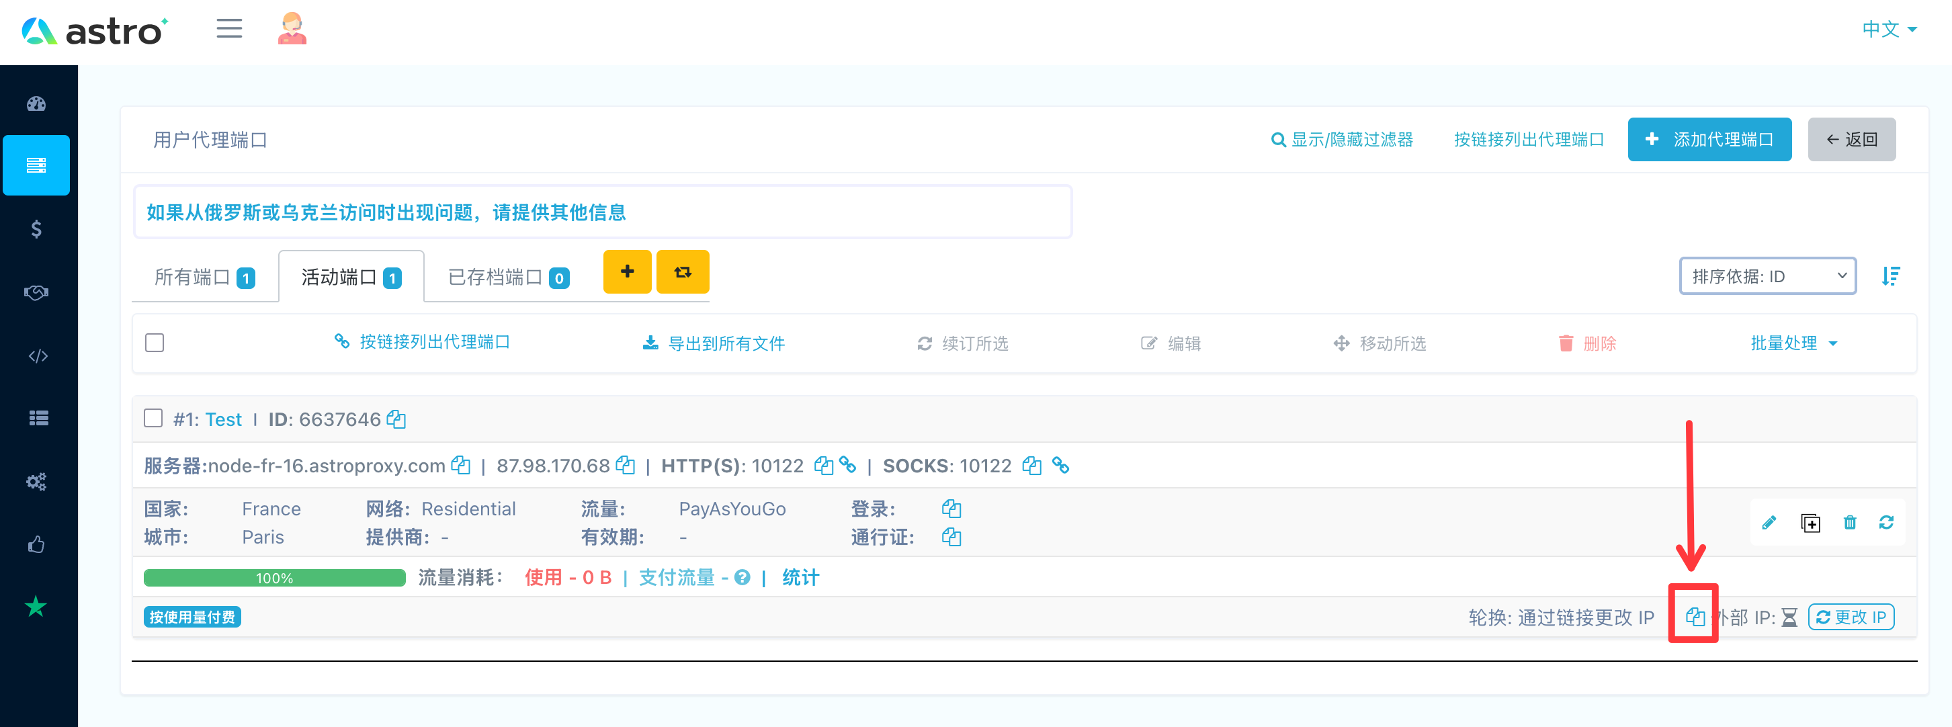Open the 中文 language dropdown
The width and height of the screenshot is (1952, 727).
click(1889, 30)
